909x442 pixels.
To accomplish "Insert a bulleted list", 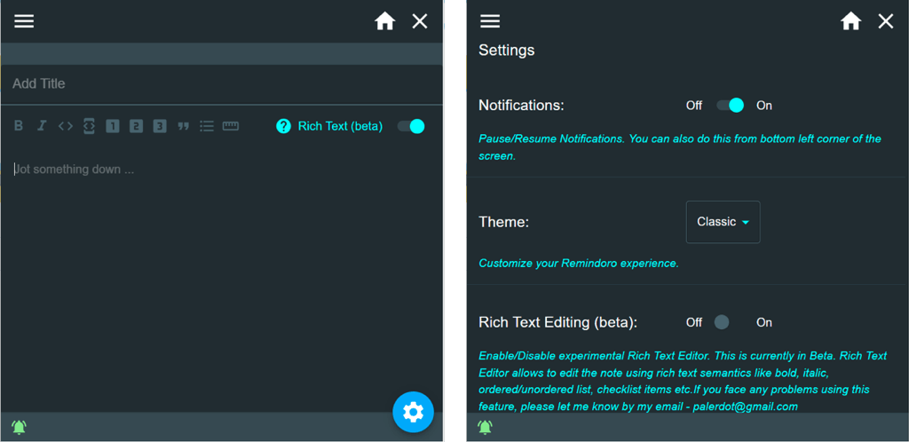I will pyautogui.click(x=207, y=126).
